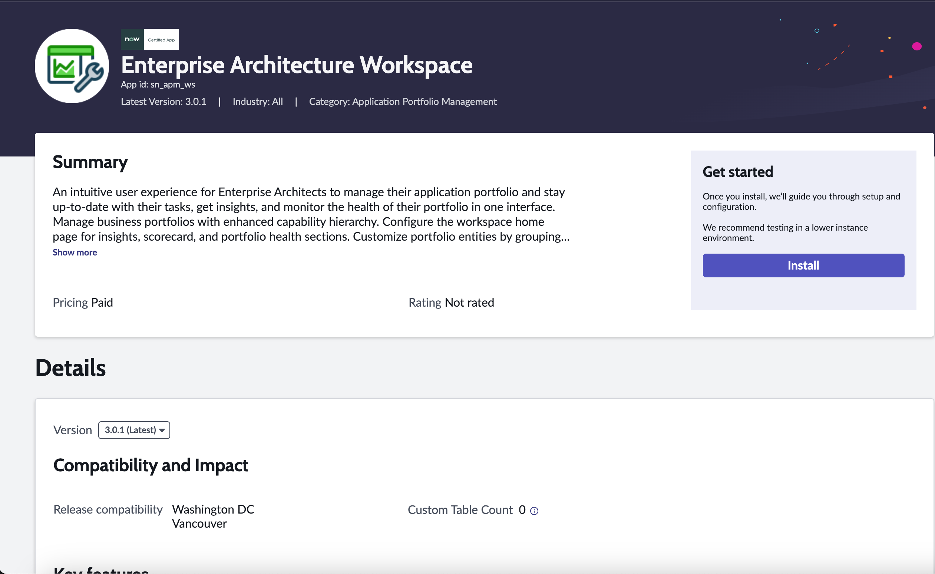Click the Compatibility and Impact heading
Image resolution: width=935 pixels, height=574 pixels.
tap(151, 465)
